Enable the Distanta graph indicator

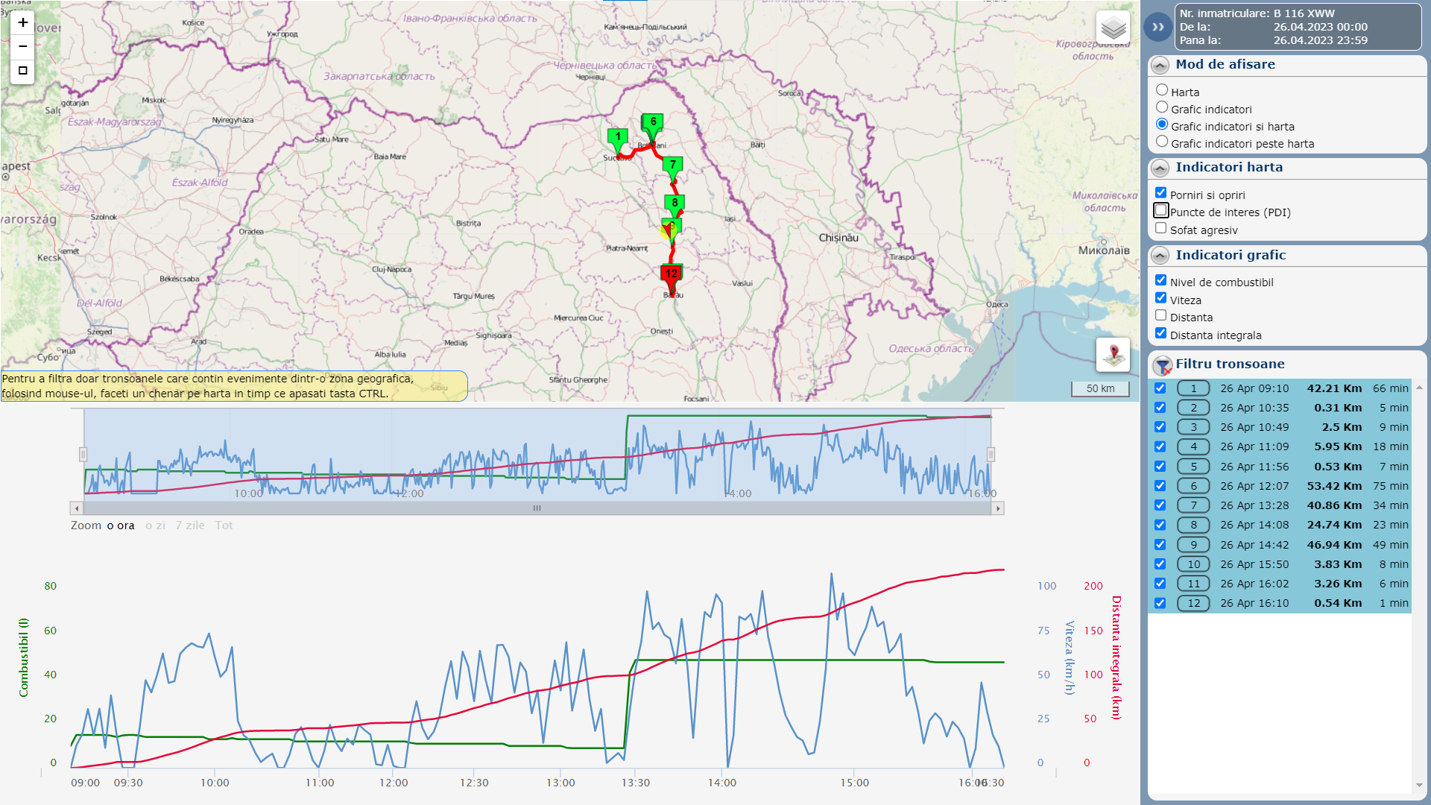tap(1160, 315)
